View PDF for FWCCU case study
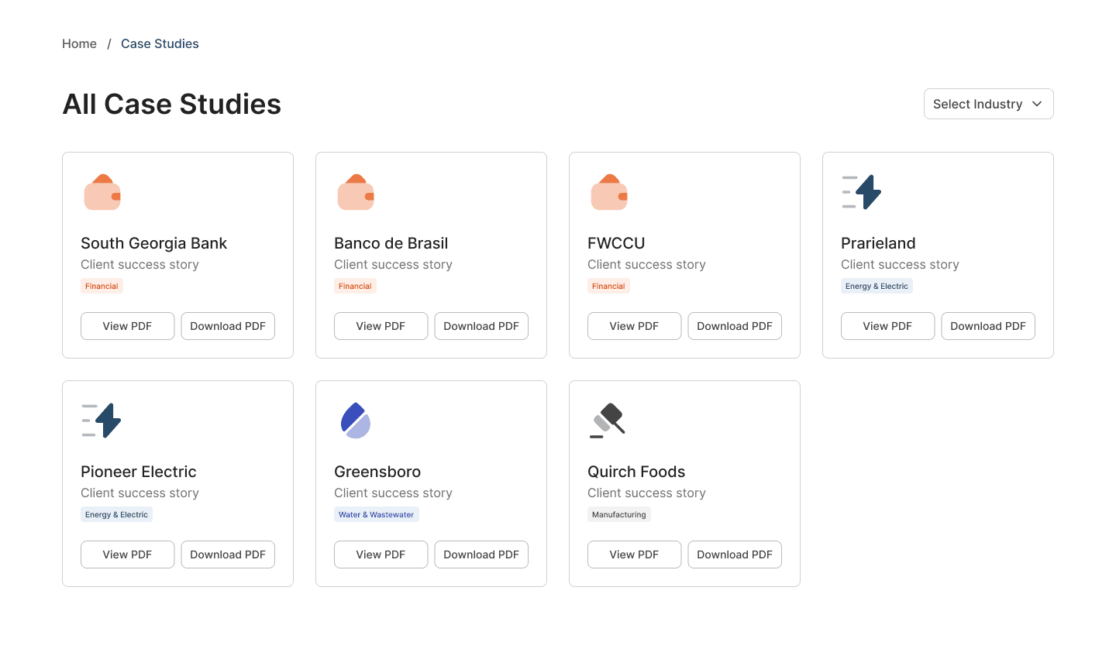The image size is (1116, 649). point(634,326)
